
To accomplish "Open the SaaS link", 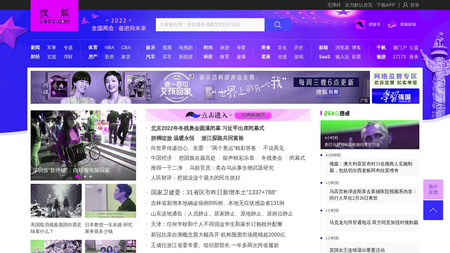I will coord(324,57).
